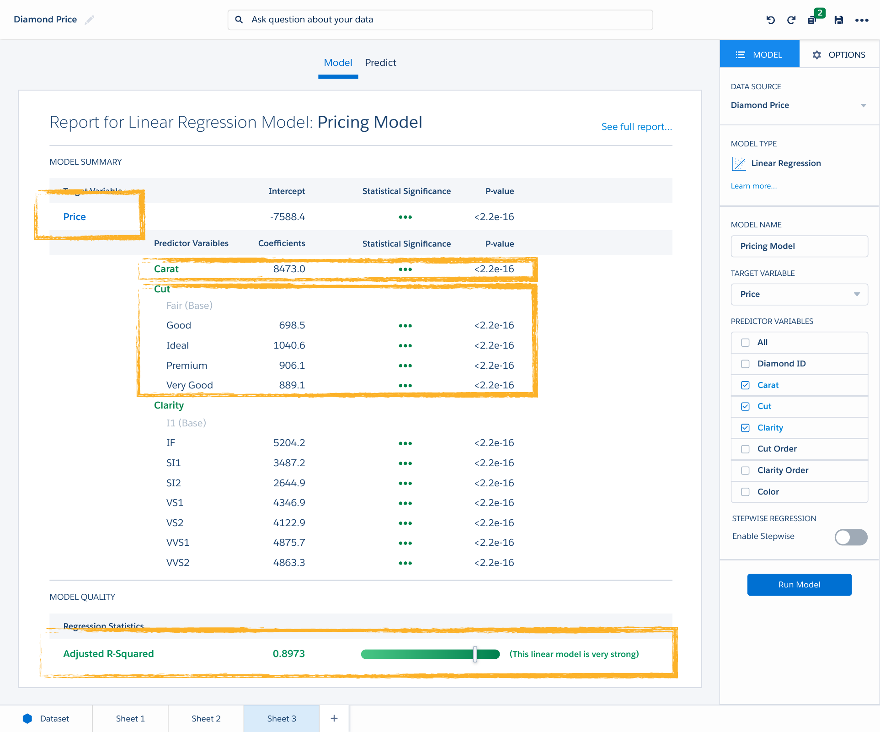
Task: Uncheck the Cut predictor checkbox
Action: click(x=745, y=406)
